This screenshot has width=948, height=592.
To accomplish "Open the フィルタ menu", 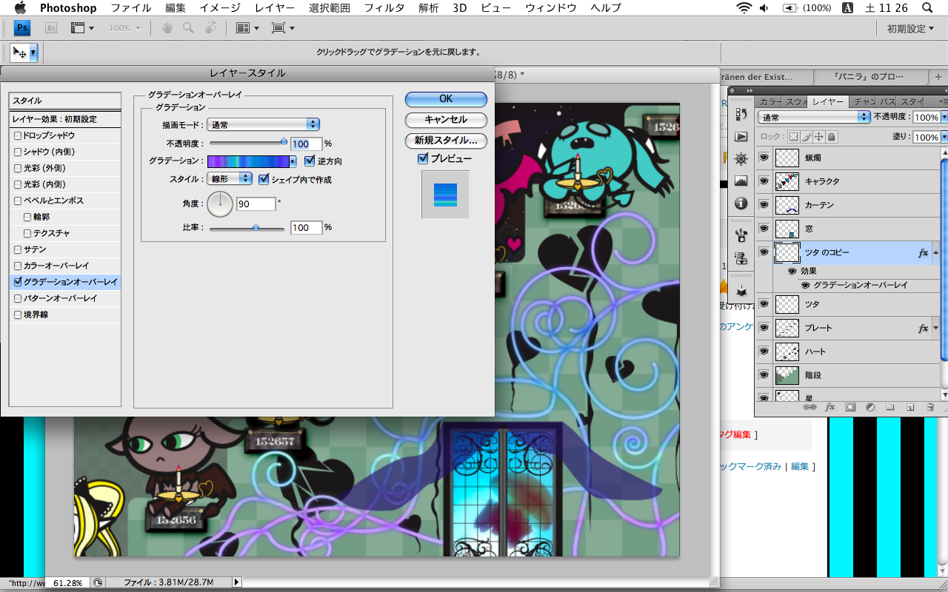I will tap(384, 8).
